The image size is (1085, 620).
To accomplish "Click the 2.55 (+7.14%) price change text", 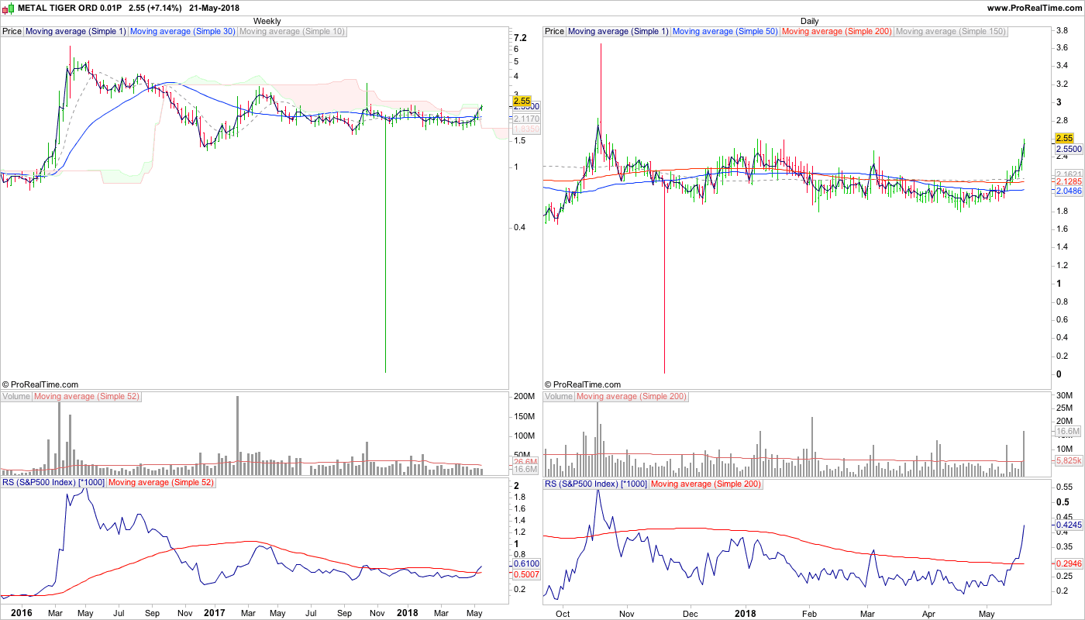I will (155, 8).
